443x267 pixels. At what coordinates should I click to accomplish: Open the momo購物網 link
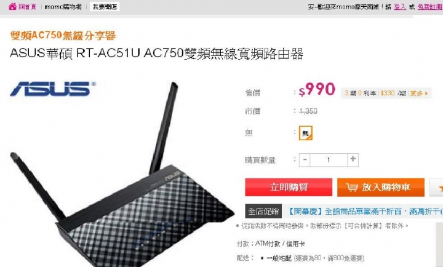[63, 7]
